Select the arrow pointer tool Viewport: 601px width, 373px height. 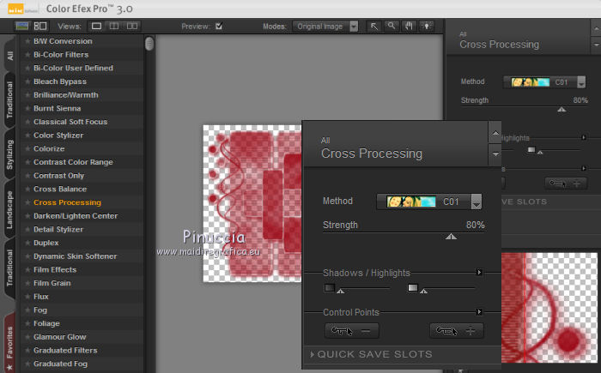[374, 26]
